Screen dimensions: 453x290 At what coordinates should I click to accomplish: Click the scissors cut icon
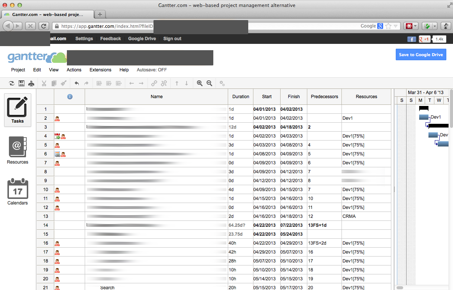[x=44, y=83]
